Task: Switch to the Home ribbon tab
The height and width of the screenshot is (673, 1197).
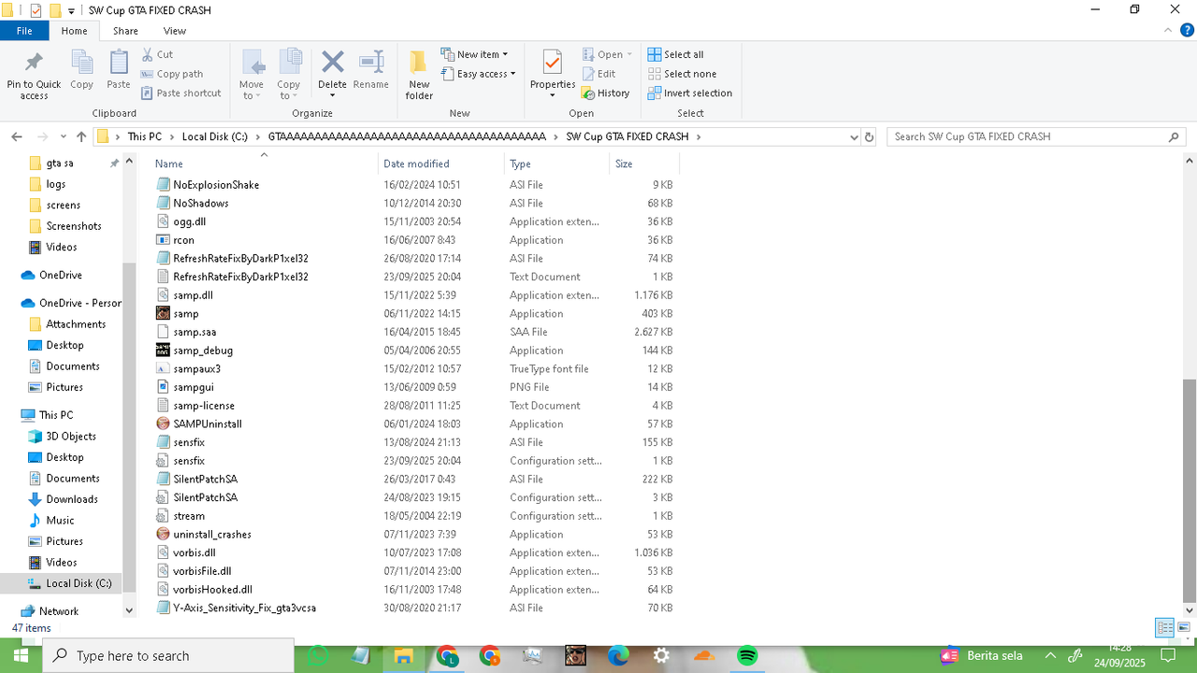Action: (x=74, y=31)
